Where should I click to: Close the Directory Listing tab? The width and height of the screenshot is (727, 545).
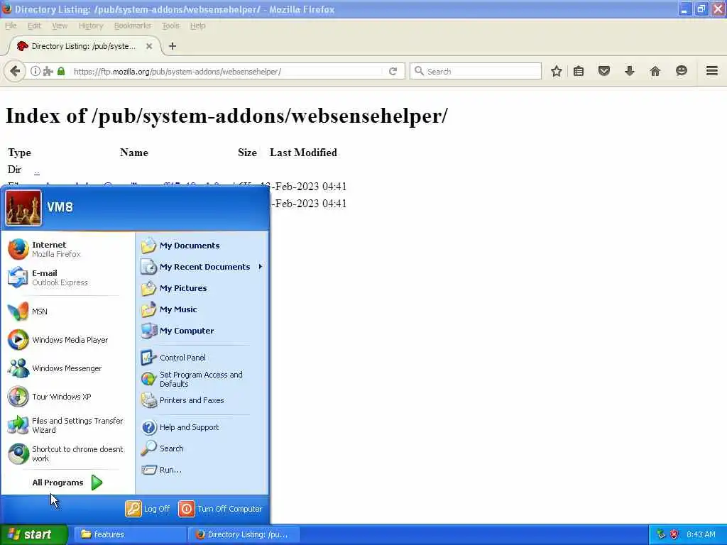tap(149, 46)
